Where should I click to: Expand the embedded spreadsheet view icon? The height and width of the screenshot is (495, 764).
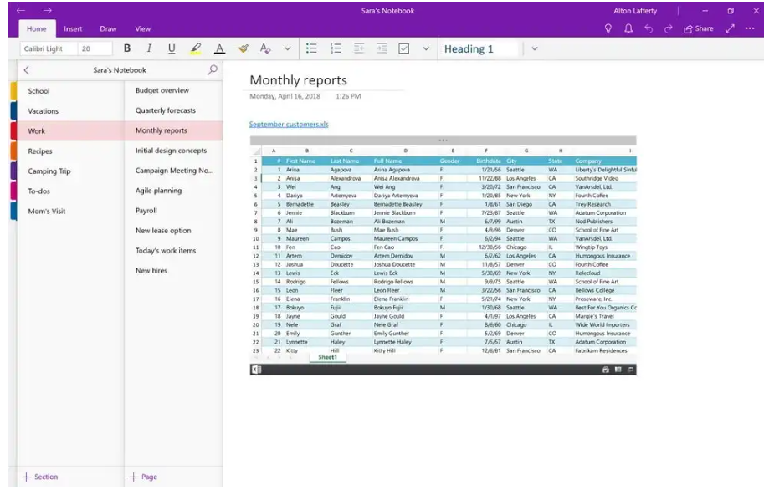(630, 370)
